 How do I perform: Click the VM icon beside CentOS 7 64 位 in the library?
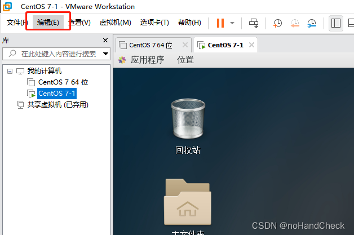(31, 82)
